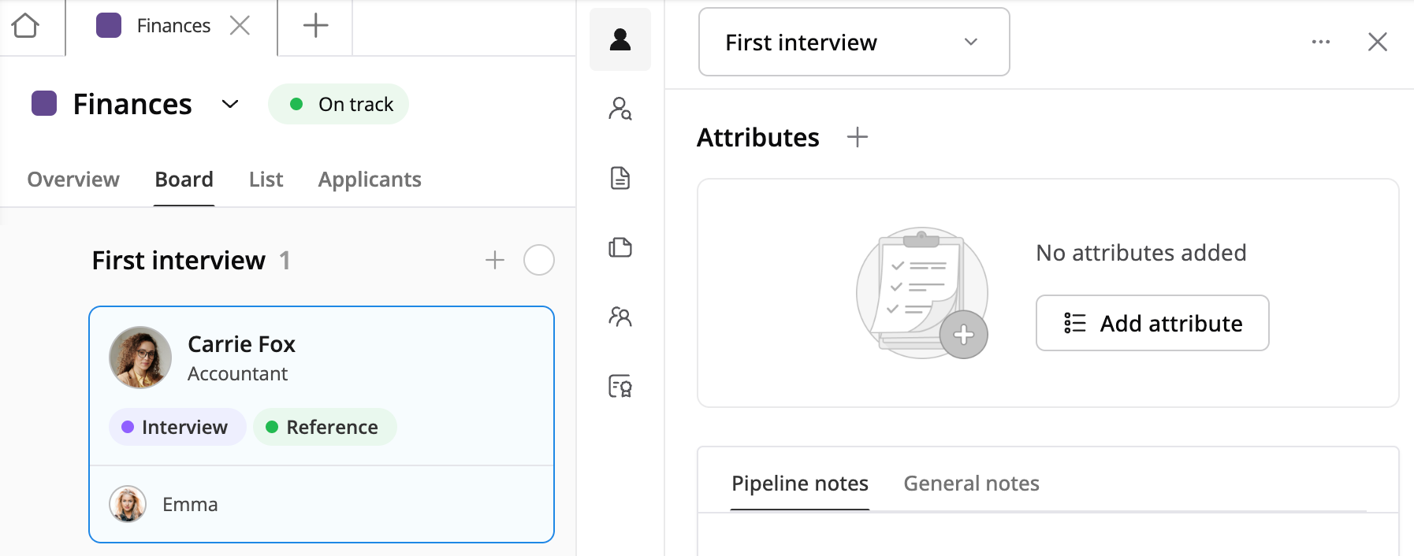This screenshot has height=556, width=1414.
Task: Open the person profile sidebar icon
Action: click(x=620, y=39)
